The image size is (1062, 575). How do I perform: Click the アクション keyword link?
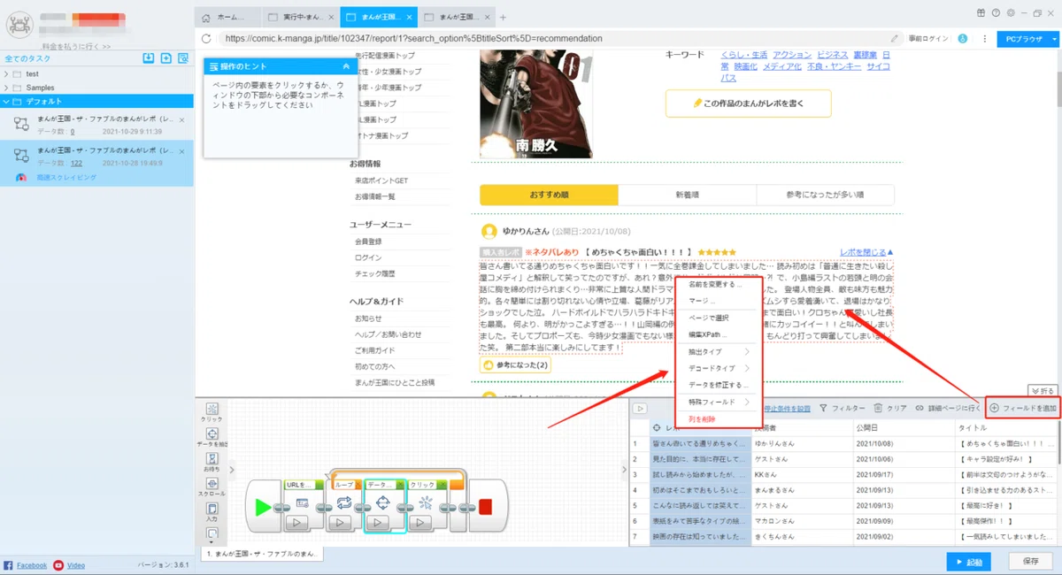click(x=792, y=55)
